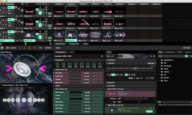The width and height of the screenshot is (192, 115).
Task: Click the Hue dashboard knob
Action: coord(57,64)
